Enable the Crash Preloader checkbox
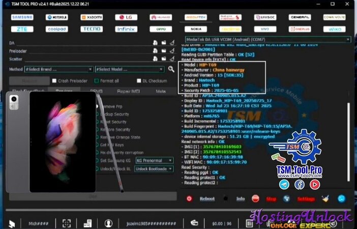 54,81
